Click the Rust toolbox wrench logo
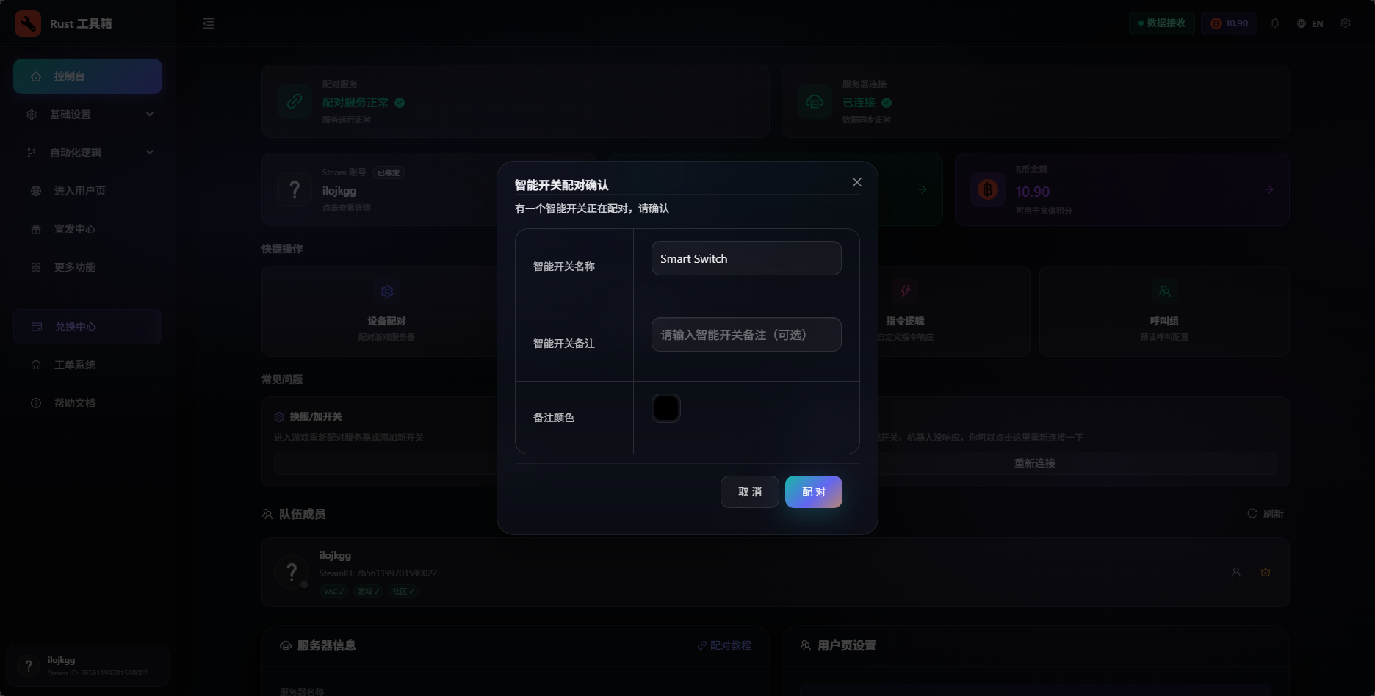The image size is (1375, 696). coord(28,23)
